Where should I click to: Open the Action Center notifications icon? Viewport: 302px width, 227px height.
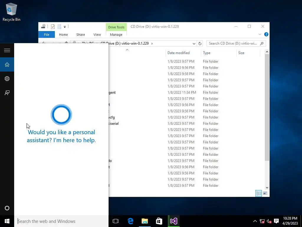point(276,221)
